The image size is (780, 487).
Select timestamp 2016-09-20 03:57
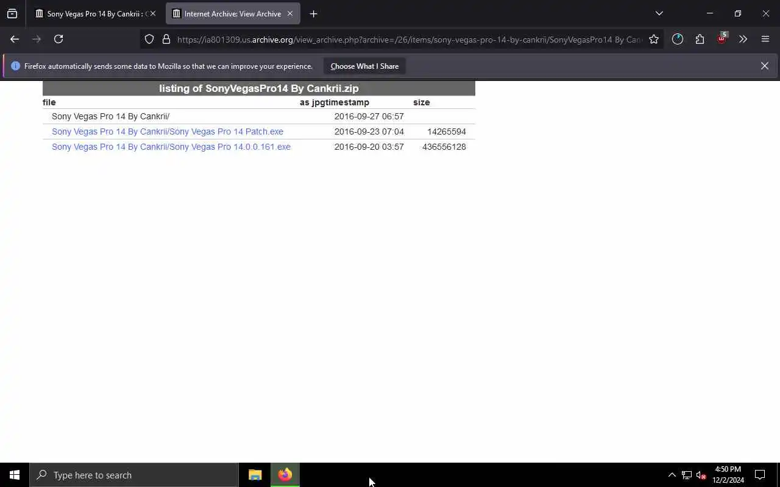coord(369,147)
